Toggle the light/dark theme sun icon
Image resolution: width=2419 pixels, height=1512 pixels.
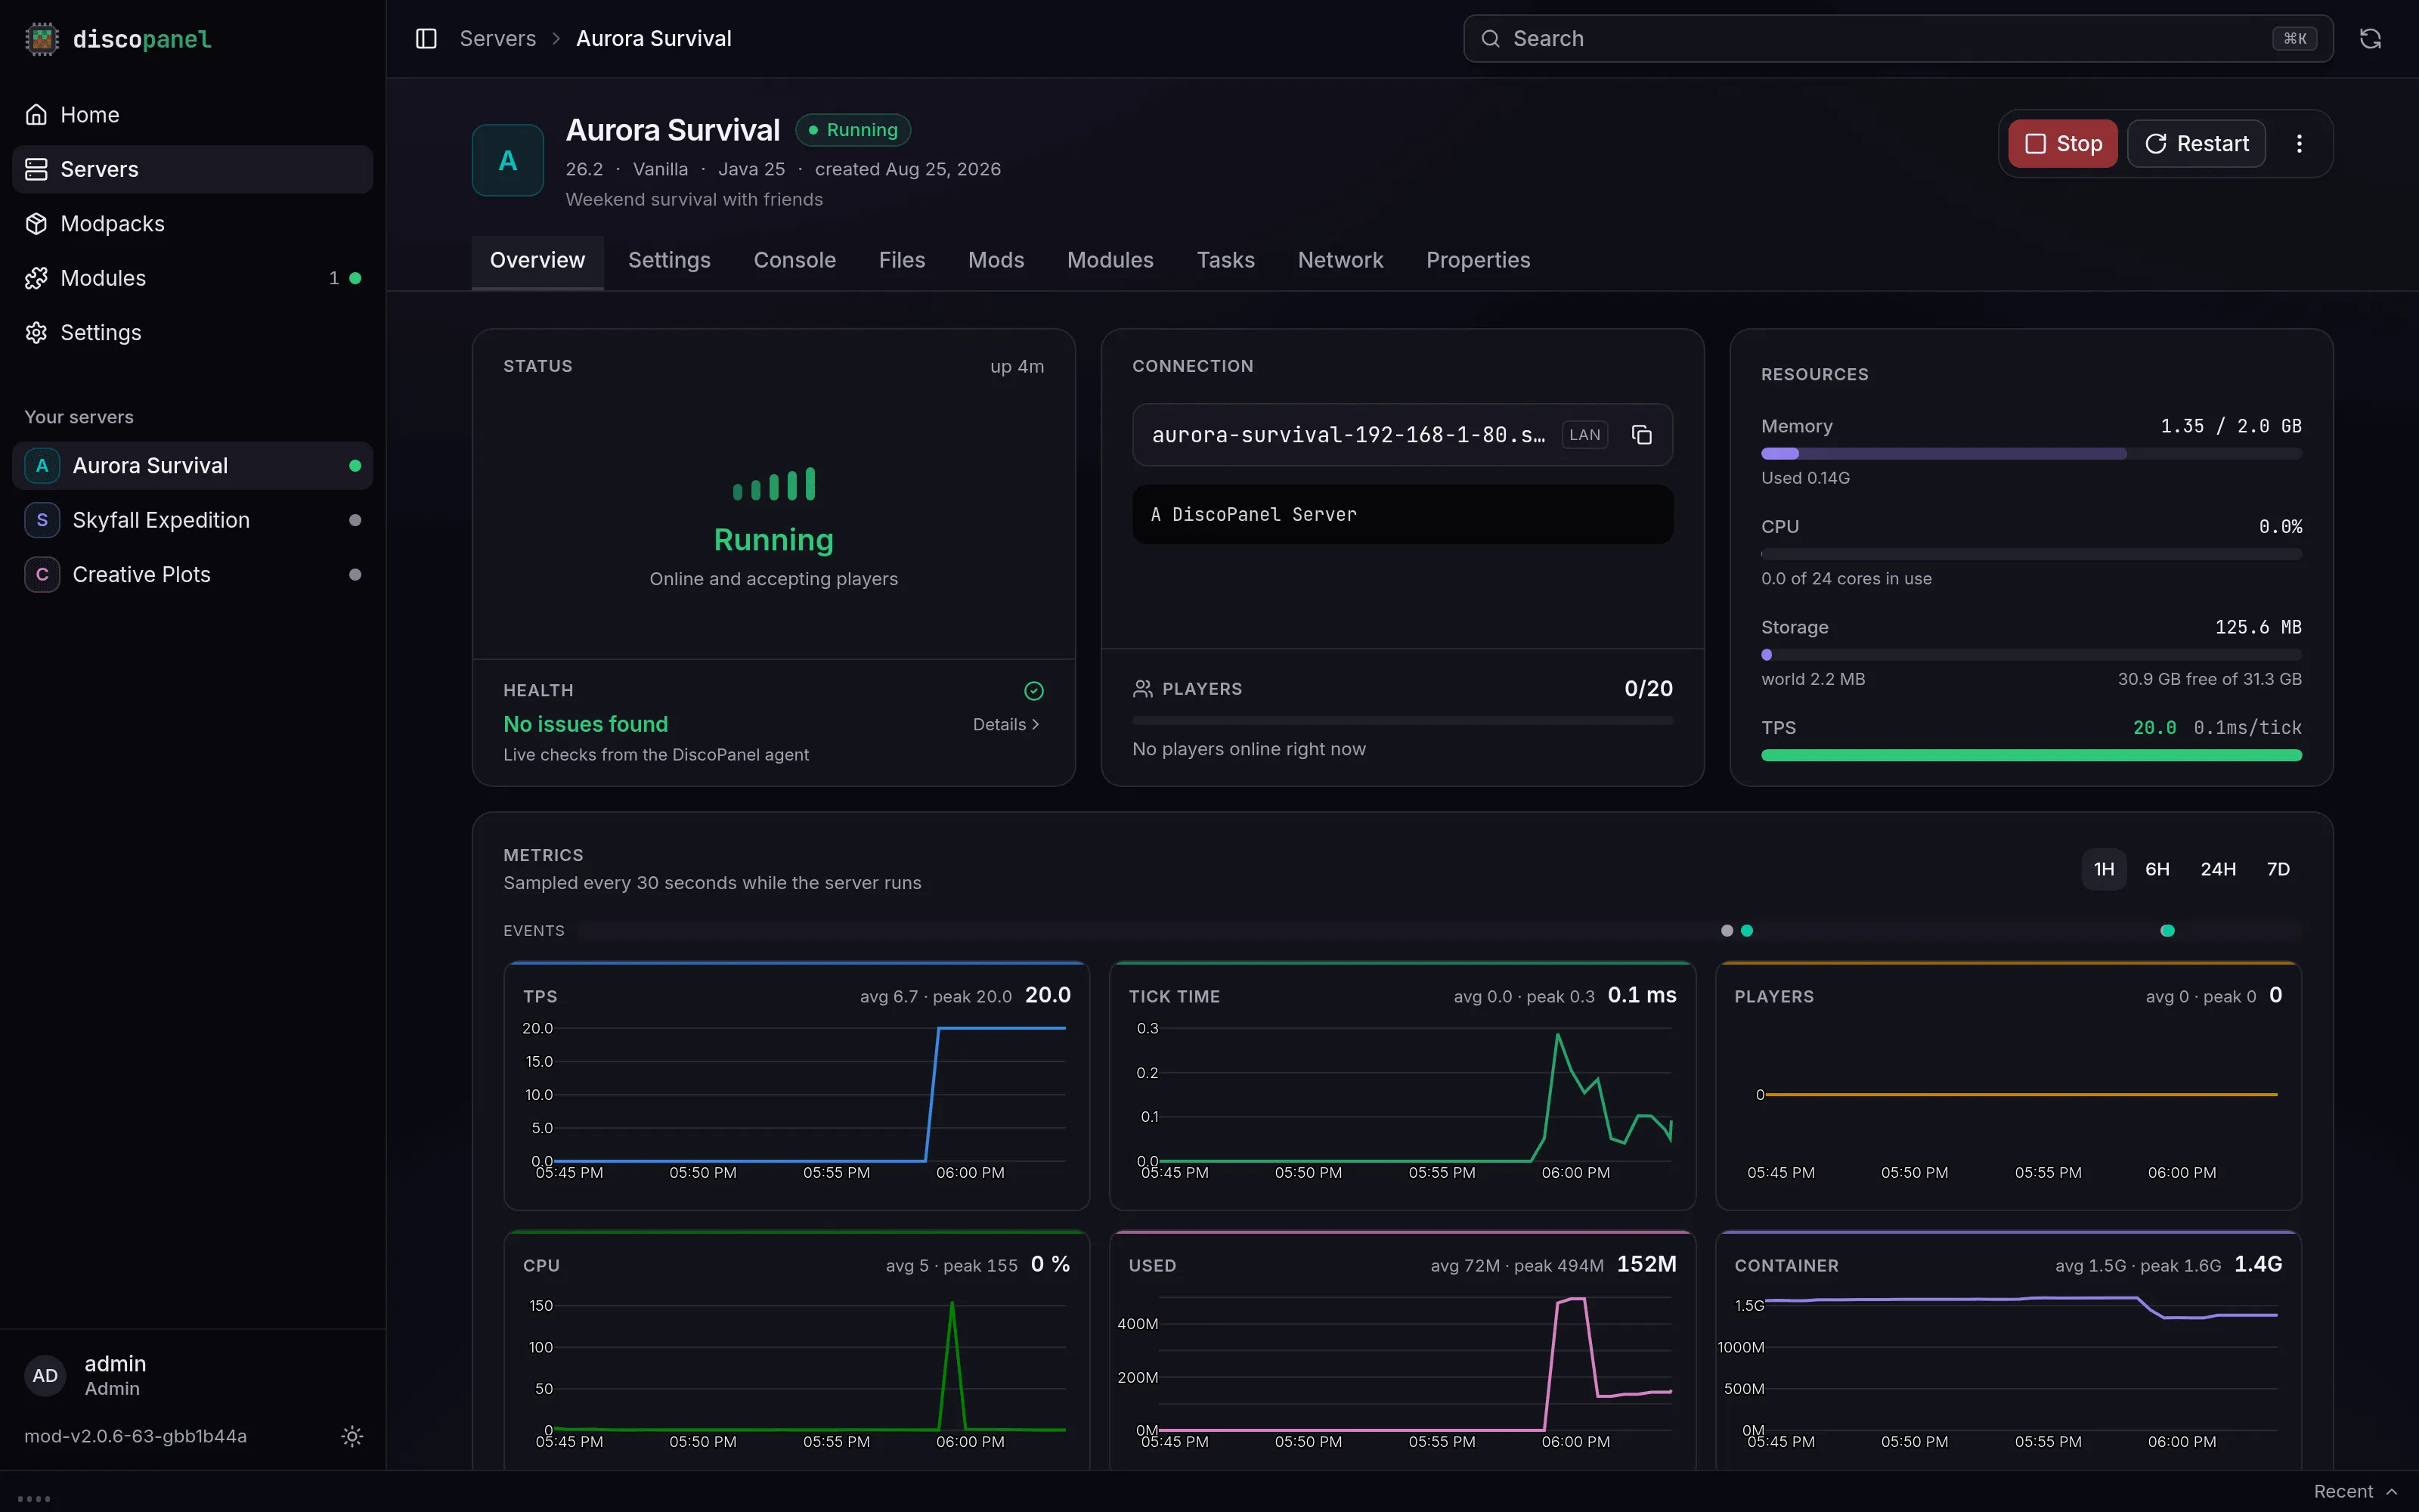click(x=352, y=1436)
